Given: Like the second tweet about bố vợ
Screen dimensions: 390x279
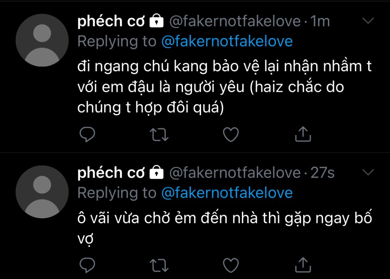Looking at the screenshot, I should click(x=231, y=265).
